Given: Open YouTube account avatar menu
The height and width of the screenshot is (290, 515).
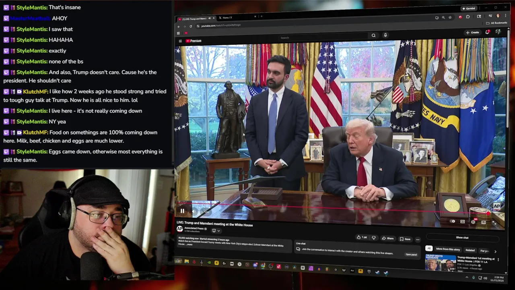Looking at the screenshot, I should tap(498, 32).
